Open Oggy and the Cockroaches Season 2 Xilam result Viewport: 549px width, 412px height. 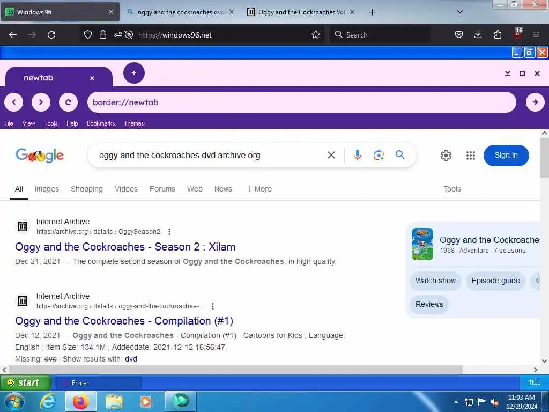(125, 247)
